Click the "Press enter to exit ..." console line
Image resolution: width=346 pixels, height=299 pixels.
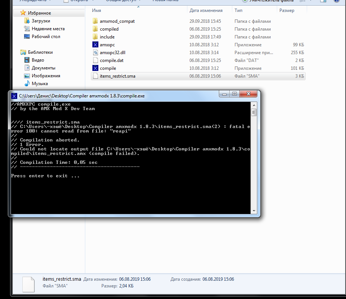(x=45, y=176)
